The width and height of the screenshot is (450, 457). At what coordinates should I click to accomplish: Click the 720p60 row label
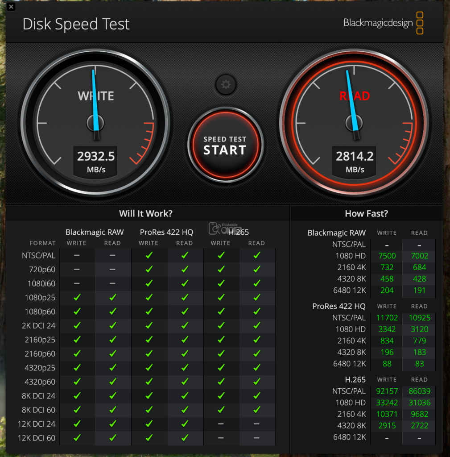click(x=42, y=270)
